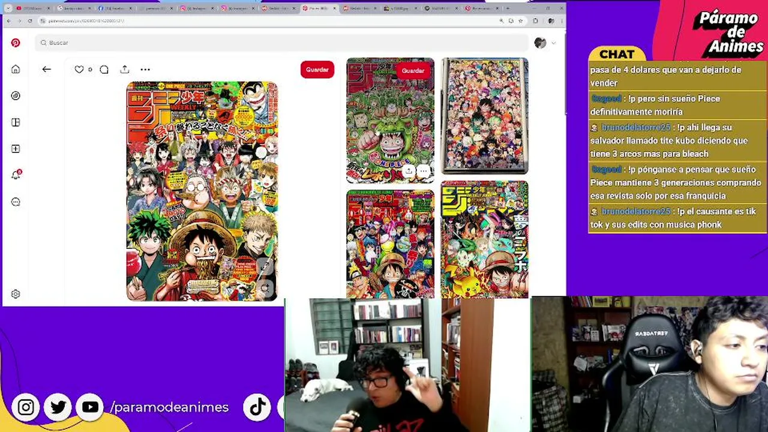Screen dimensions: 768x432
Task: Open the Pinterest profile avatar
Action: 540,43
